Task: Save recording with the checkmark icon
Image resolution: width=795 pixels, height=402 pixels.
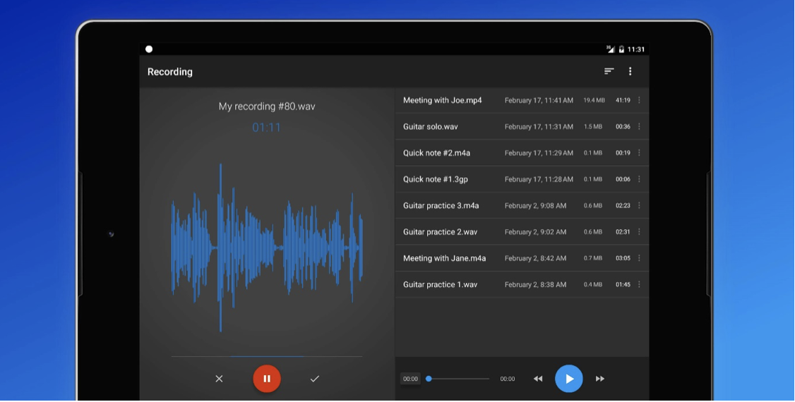Action: pyautogui.click(x=314, y=379)
